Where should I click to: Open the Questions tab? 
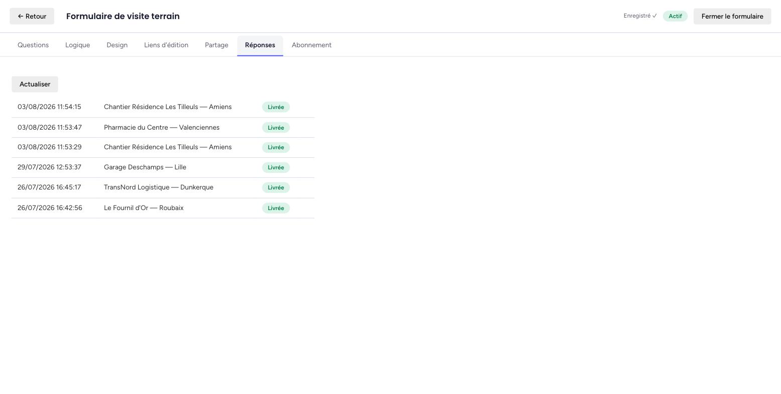(x=33, y=45)
